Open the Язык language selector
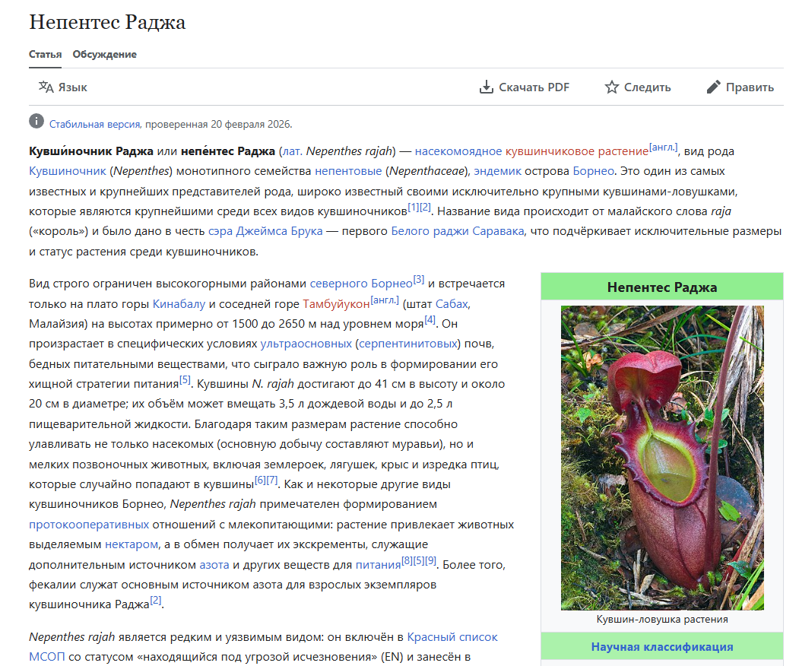 pos(62,87)
